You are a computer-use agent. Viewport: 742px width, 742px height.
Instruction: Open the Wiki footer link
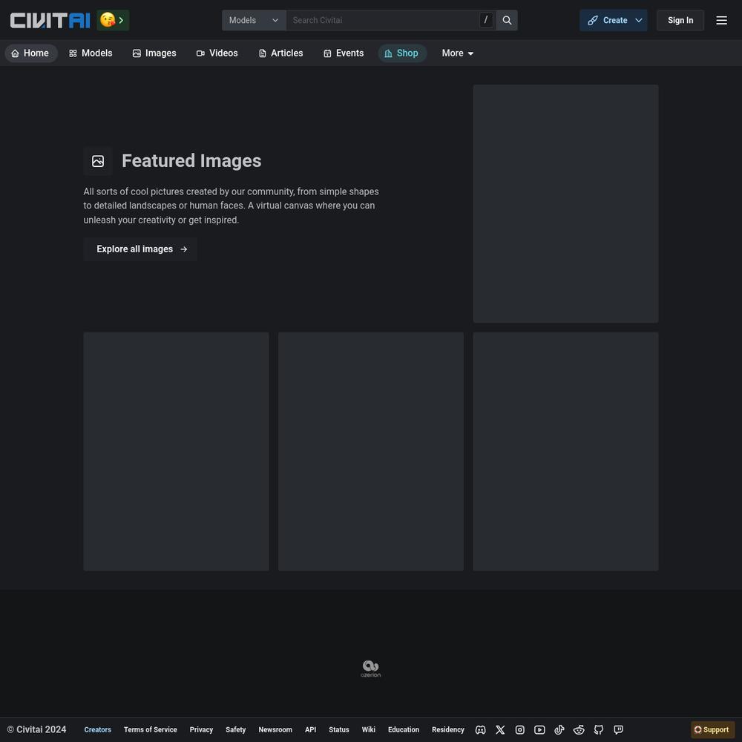(369, 729)
